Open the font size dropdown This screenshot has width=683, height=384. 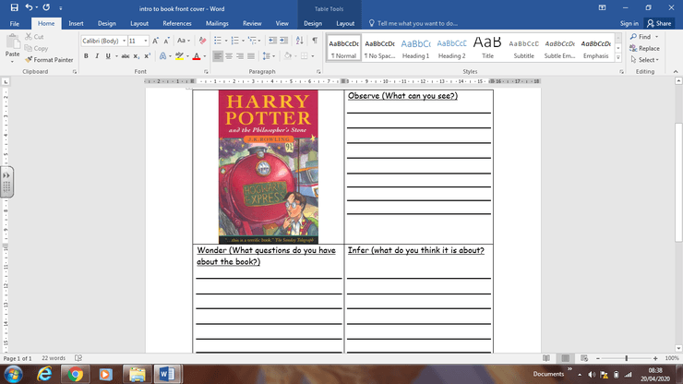[x=146, y=41]
